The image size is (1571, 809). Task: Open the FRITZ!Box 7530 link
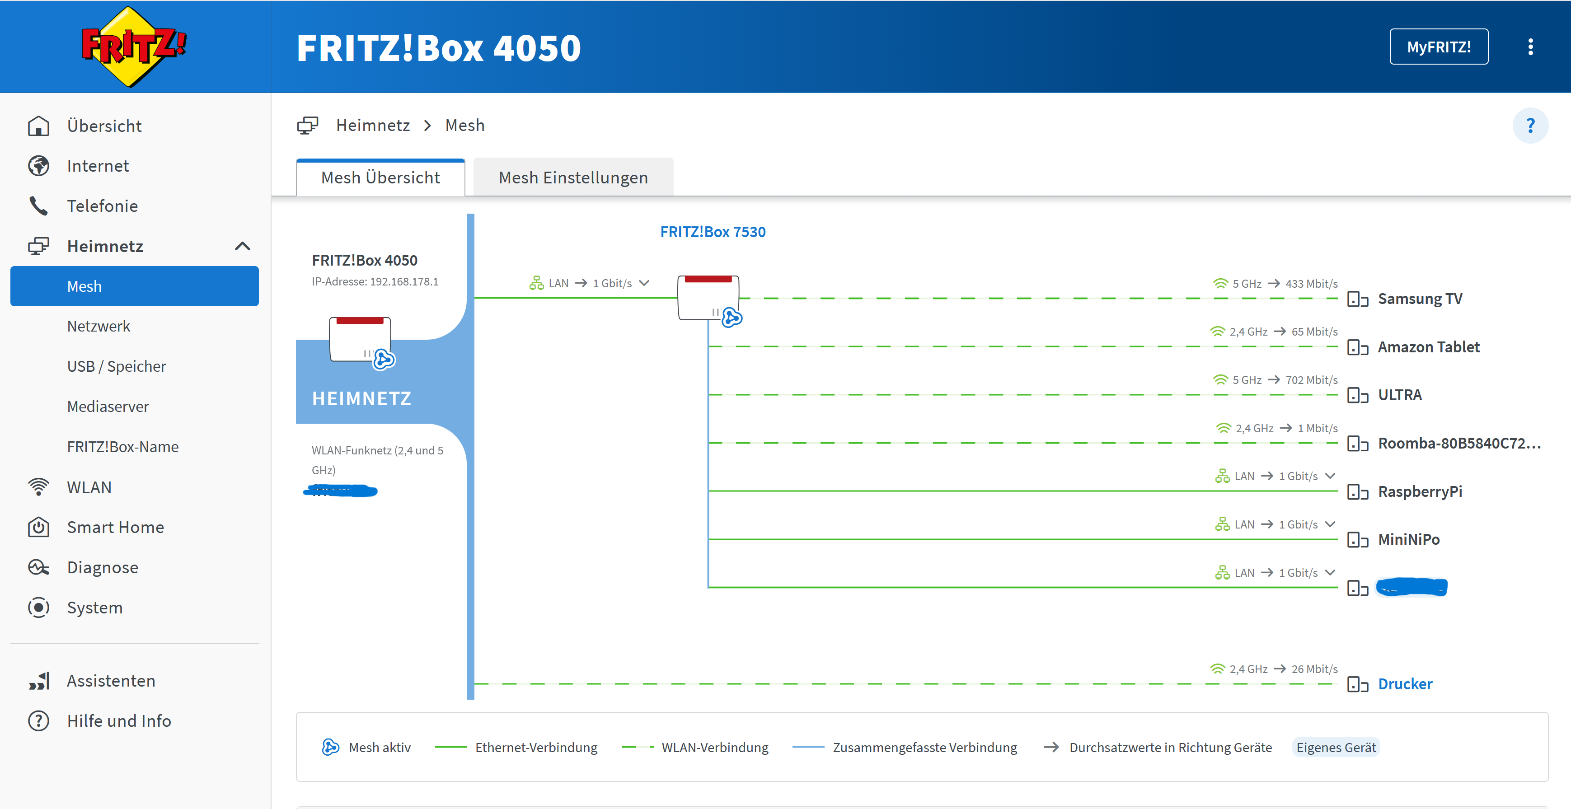[x=713, y=232]
